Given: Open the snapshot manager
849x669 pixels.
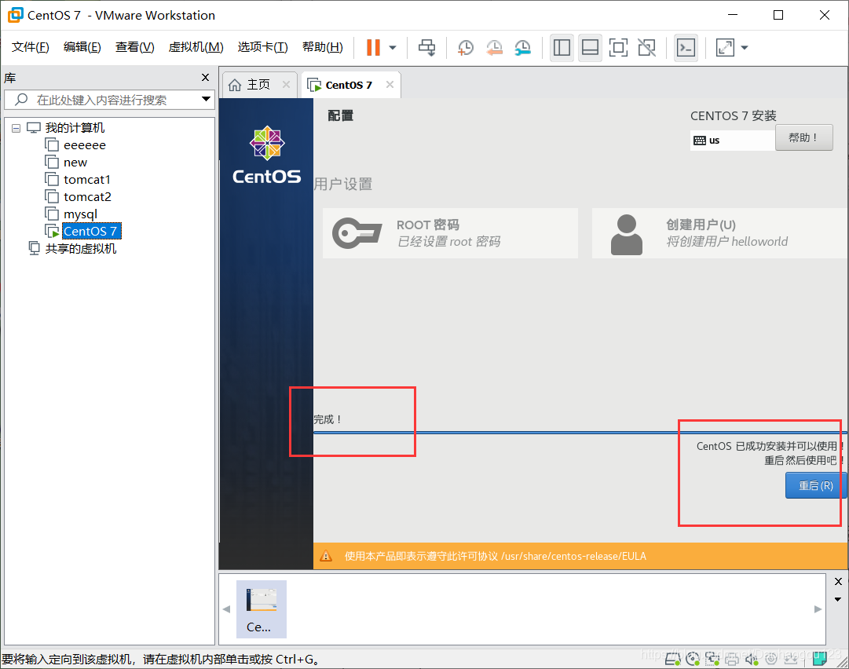Looking at the screenshot, I should 522,48.
